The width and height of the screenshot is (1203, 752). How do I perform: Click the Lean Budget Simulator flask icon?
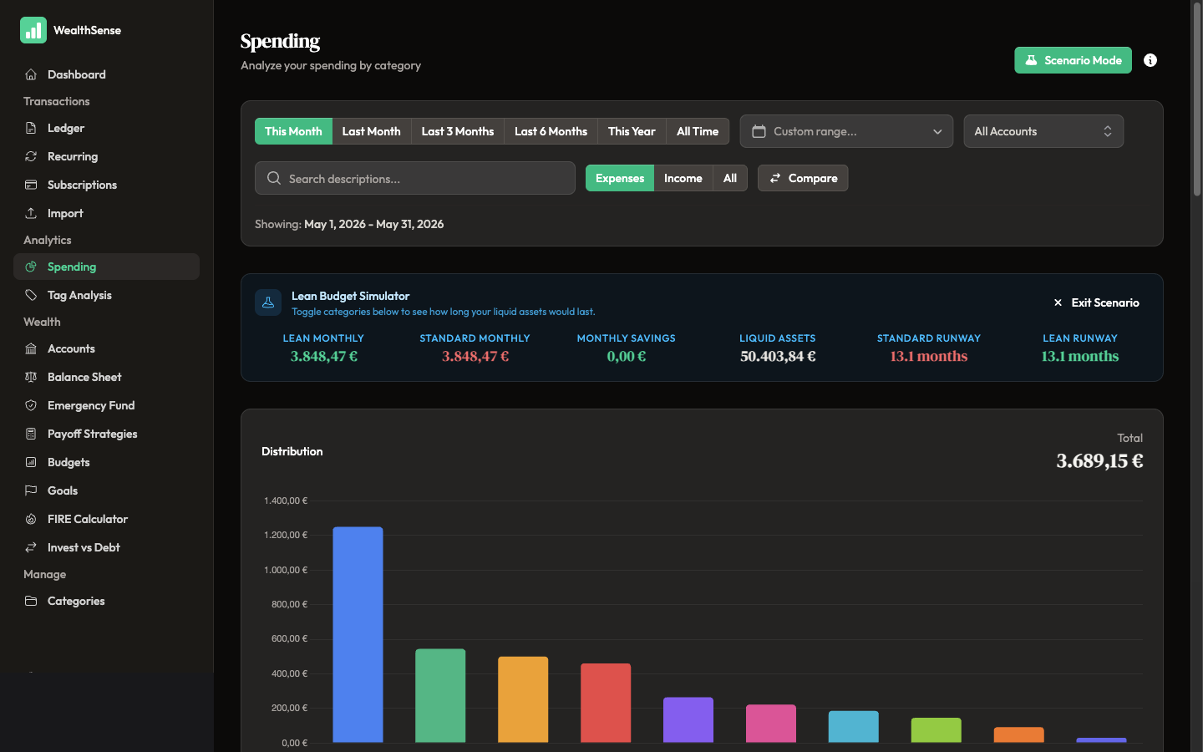(x=268, y=302)
